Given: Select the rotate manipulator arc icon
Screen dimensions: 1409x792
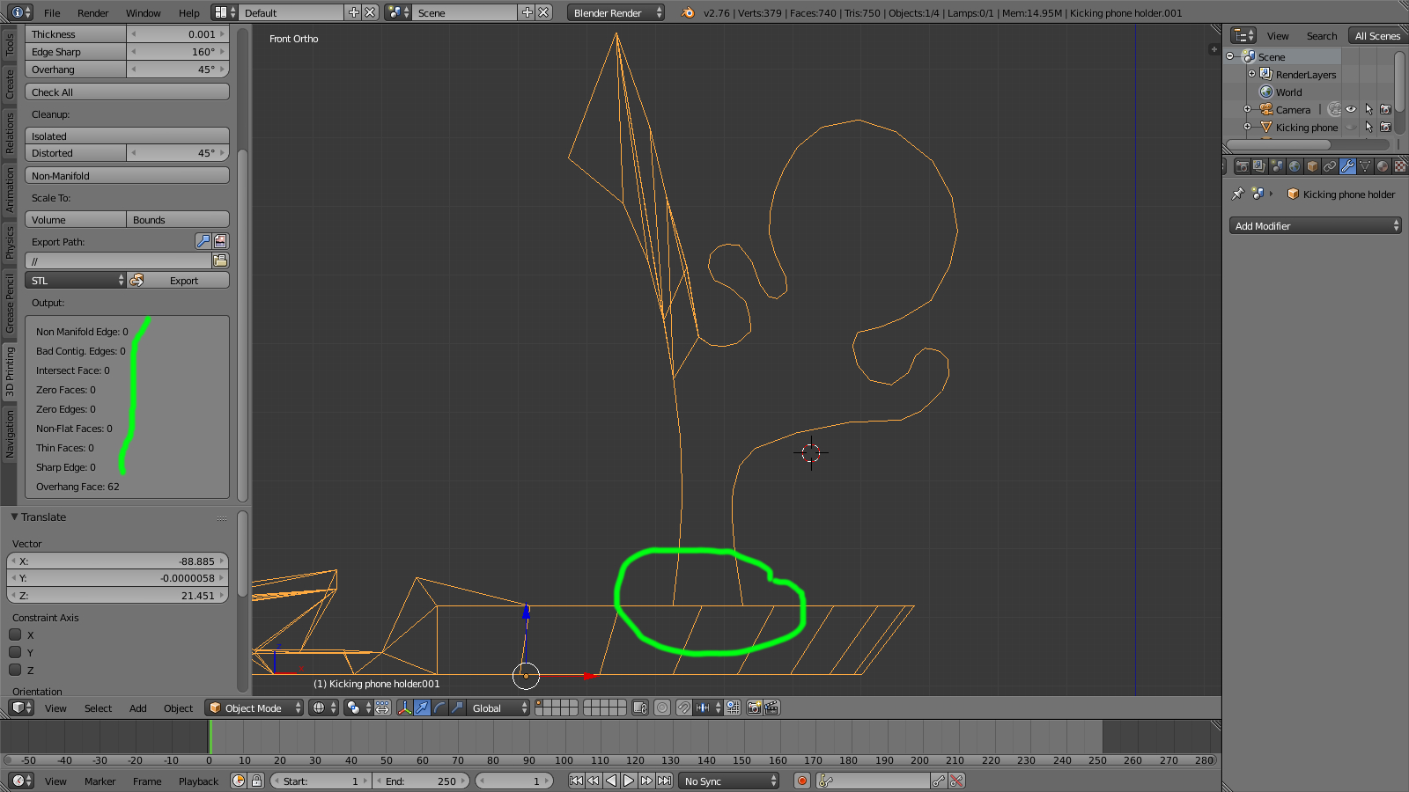Looking at the screenshot, I should pos(440,708).
